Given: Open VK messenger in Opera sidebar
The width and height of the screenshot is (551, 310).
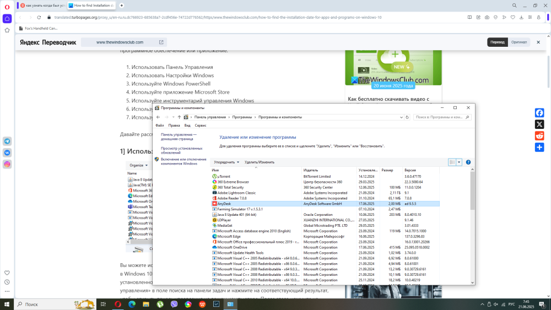Looking at the screenshot, I should [7, 153].
